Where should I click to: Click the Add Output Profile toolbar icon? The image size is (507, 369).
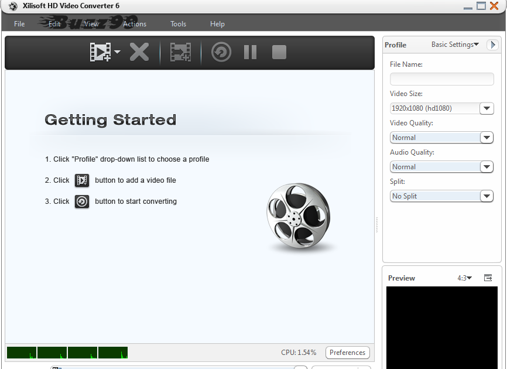click(180, 52)
